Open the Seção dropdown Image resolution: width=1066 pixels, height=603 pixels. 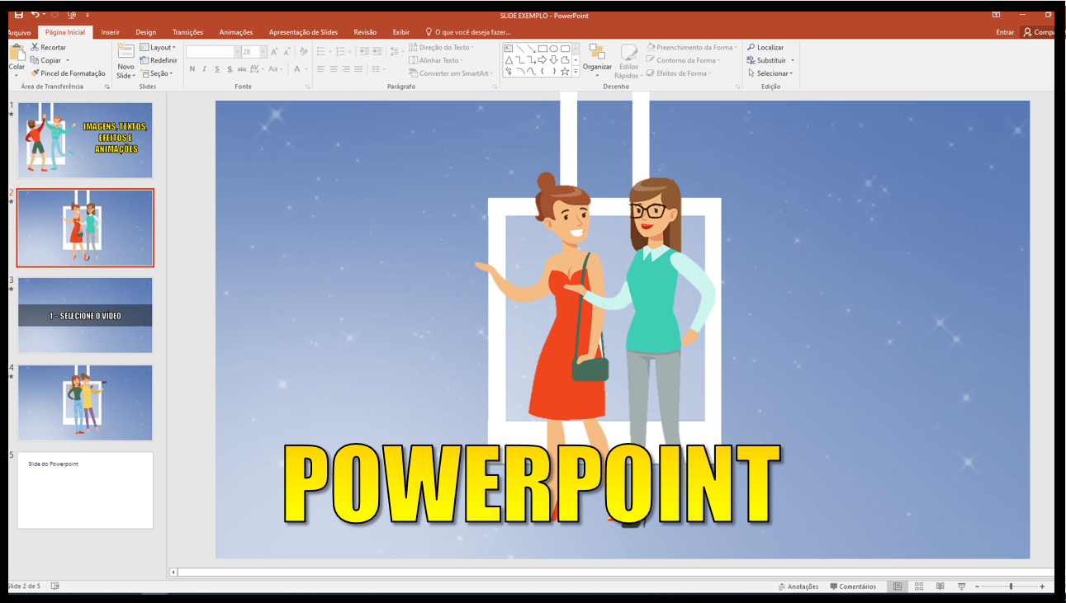click(157, 73)
